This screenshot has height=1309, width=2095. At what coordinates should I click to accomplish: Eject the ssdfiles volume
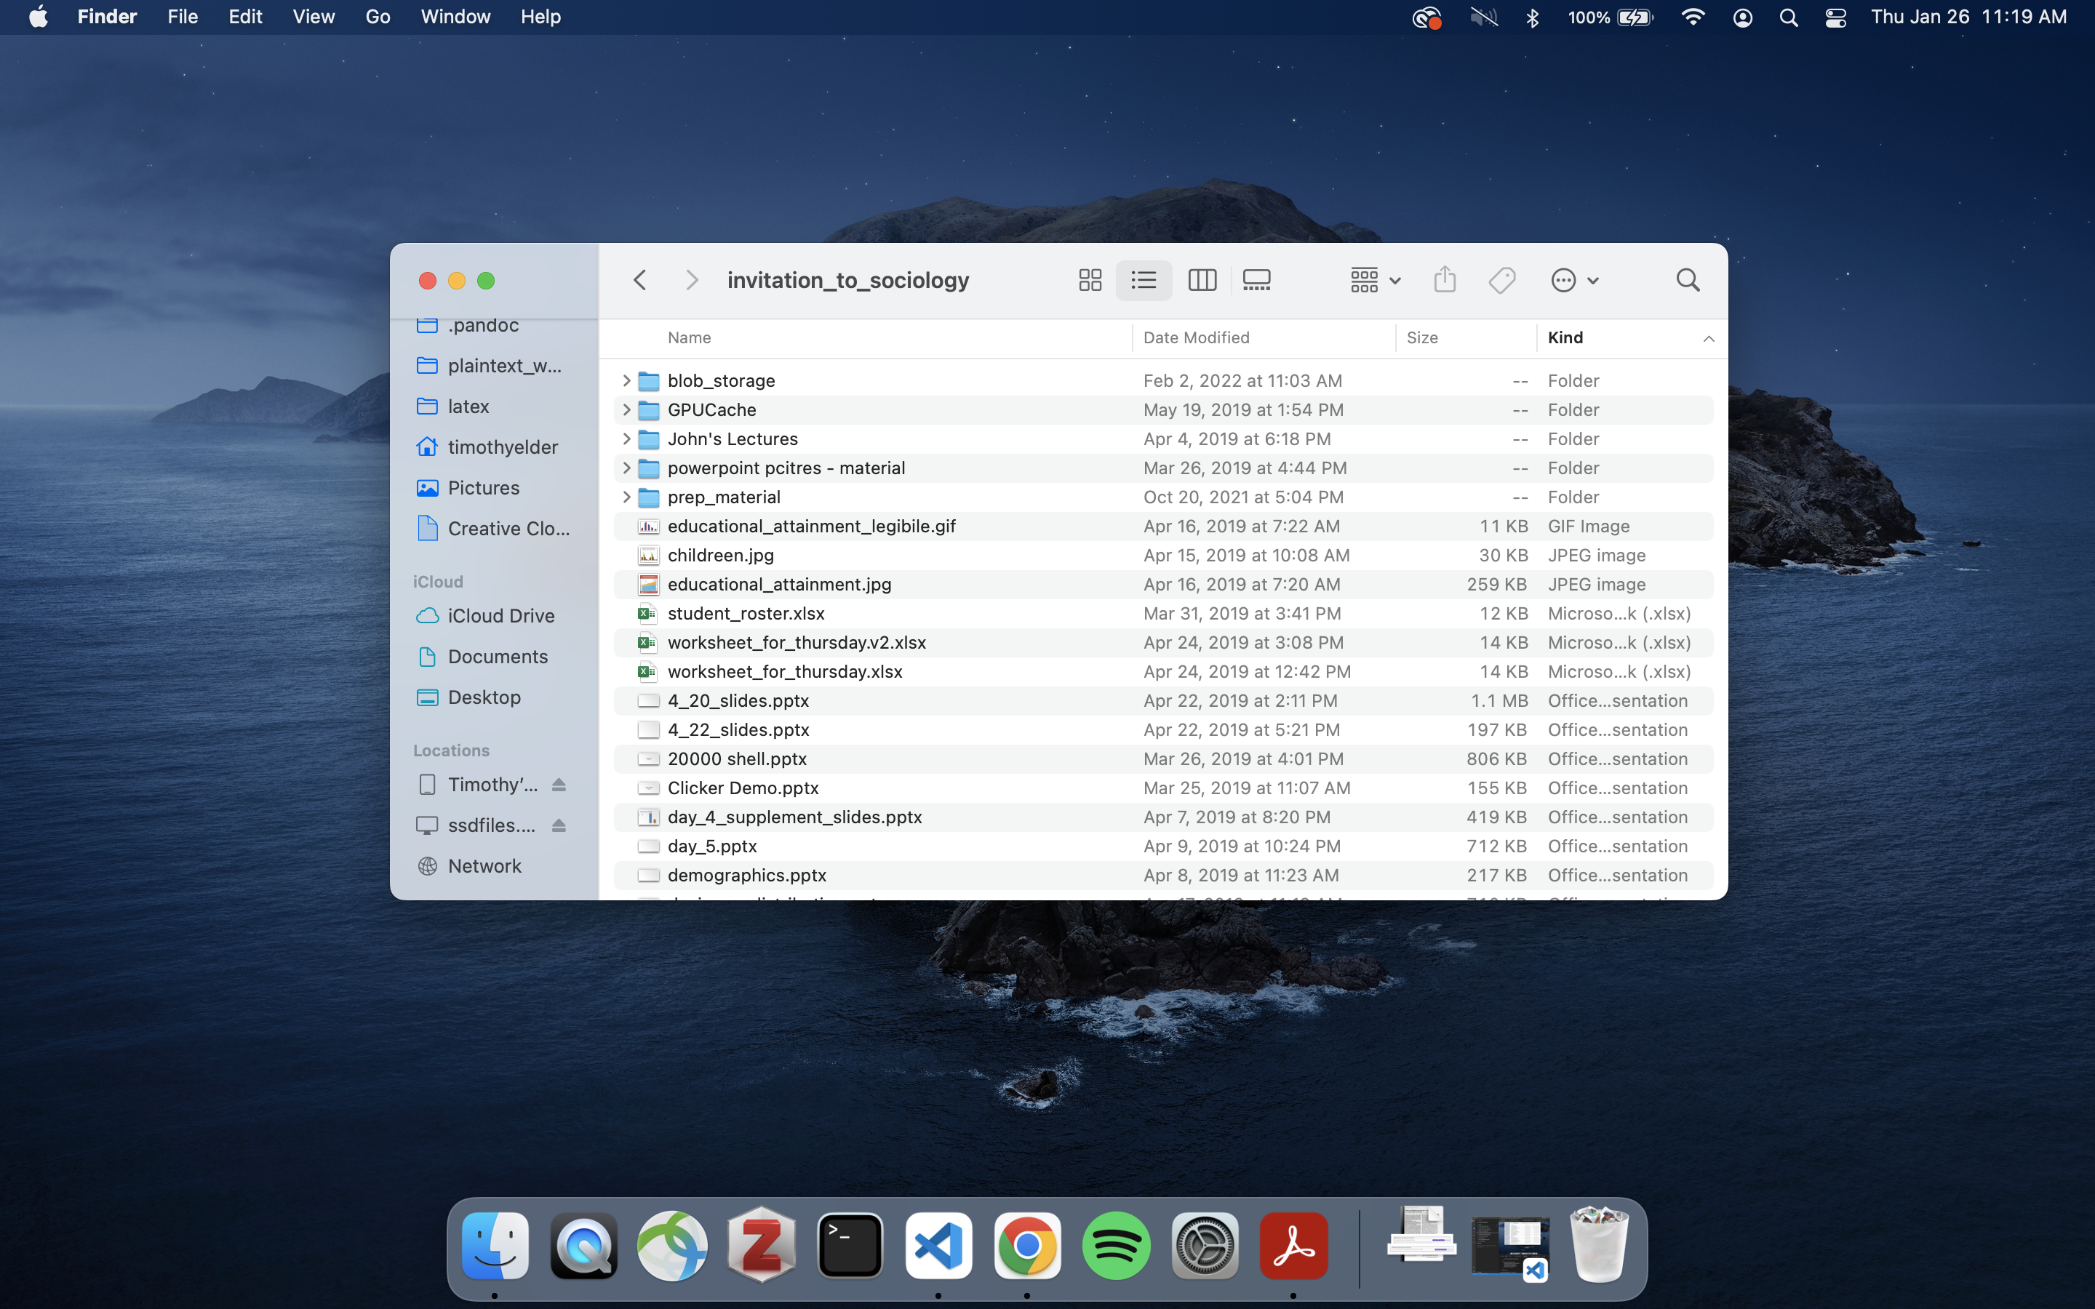(x=559, y=825)
